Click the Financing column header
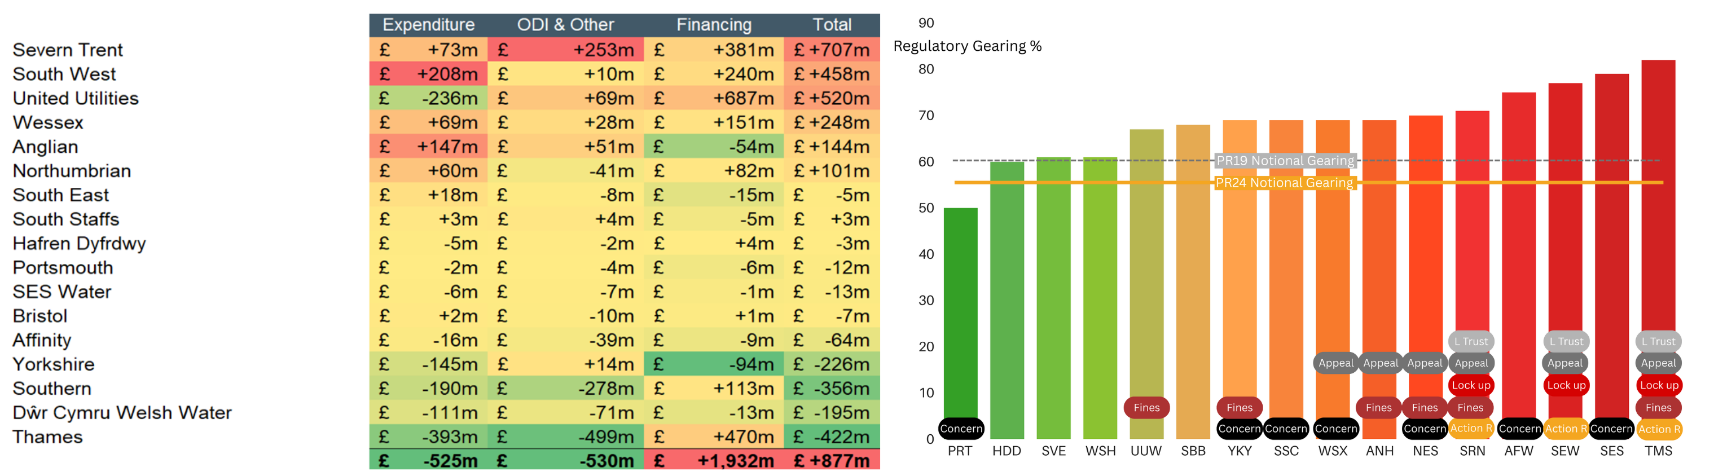This screenshot has height=476, width=1714. click(x=714, y=25)
